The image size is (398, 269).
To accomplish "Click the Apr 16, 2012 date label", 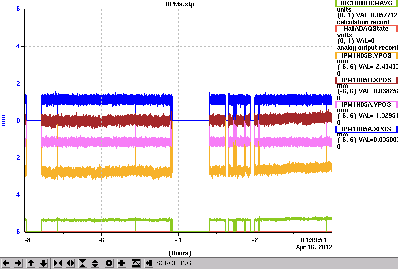I will pyautogui.click(x=314, y=247).
